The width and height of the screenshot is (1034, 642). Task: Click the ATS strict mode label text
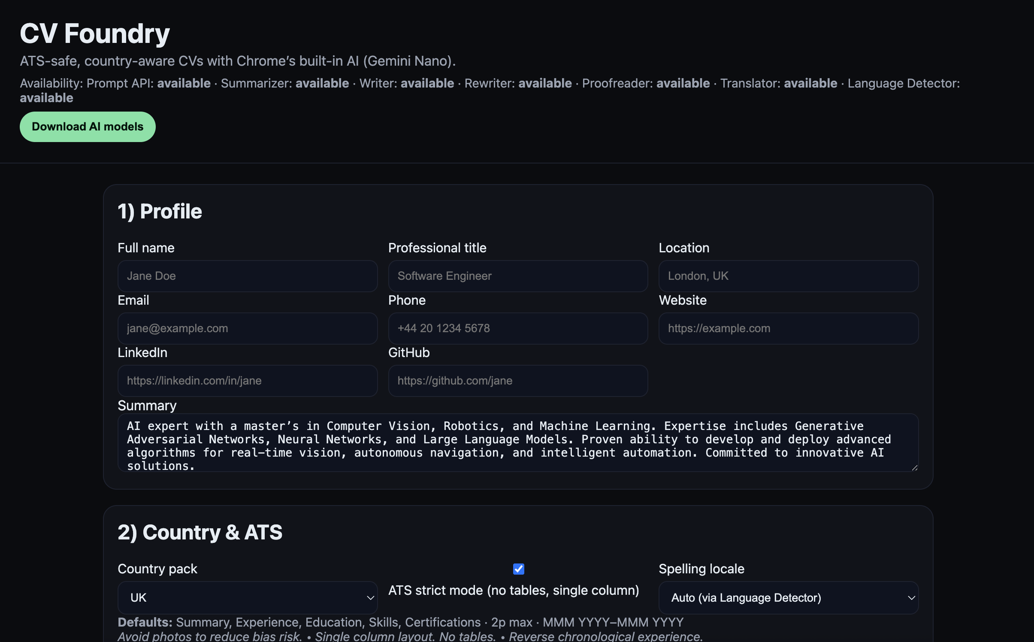pos(513,591)
